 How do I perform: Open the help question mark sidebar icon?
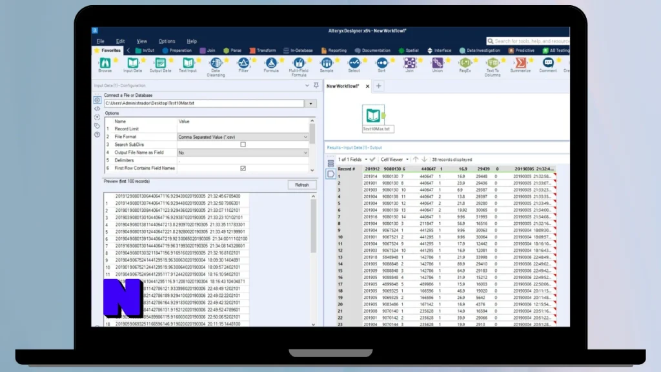tap(97, 134)
